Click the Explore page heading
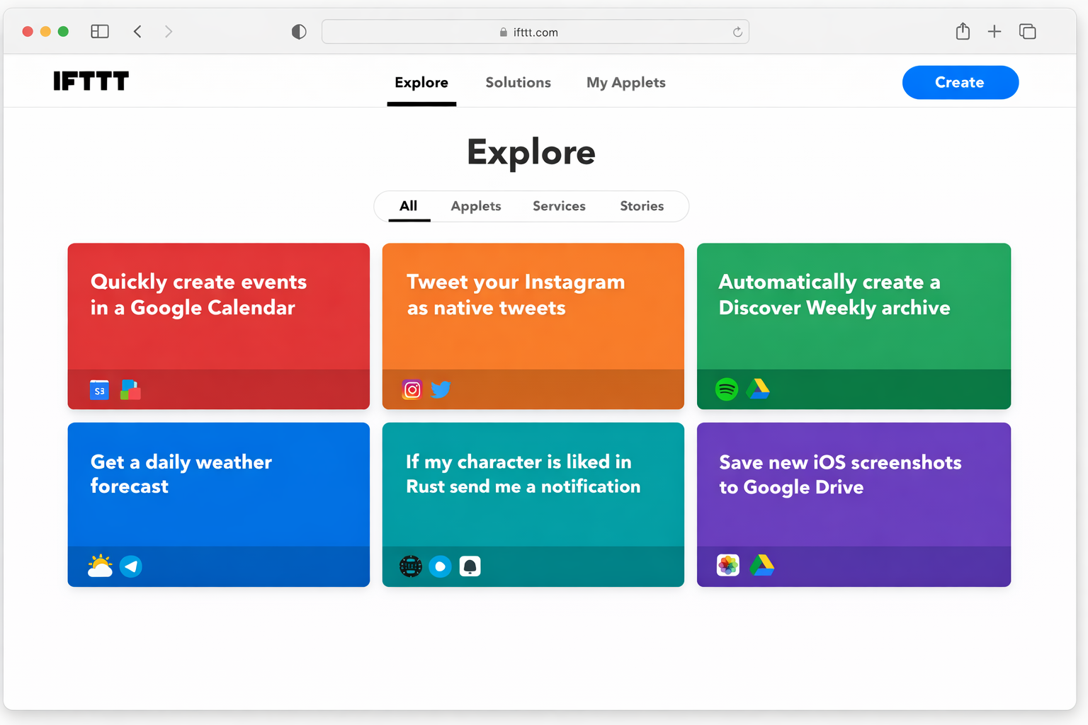Image resolution: width=1088 pixels, height=725 pixels. click(x=531, y=152)
